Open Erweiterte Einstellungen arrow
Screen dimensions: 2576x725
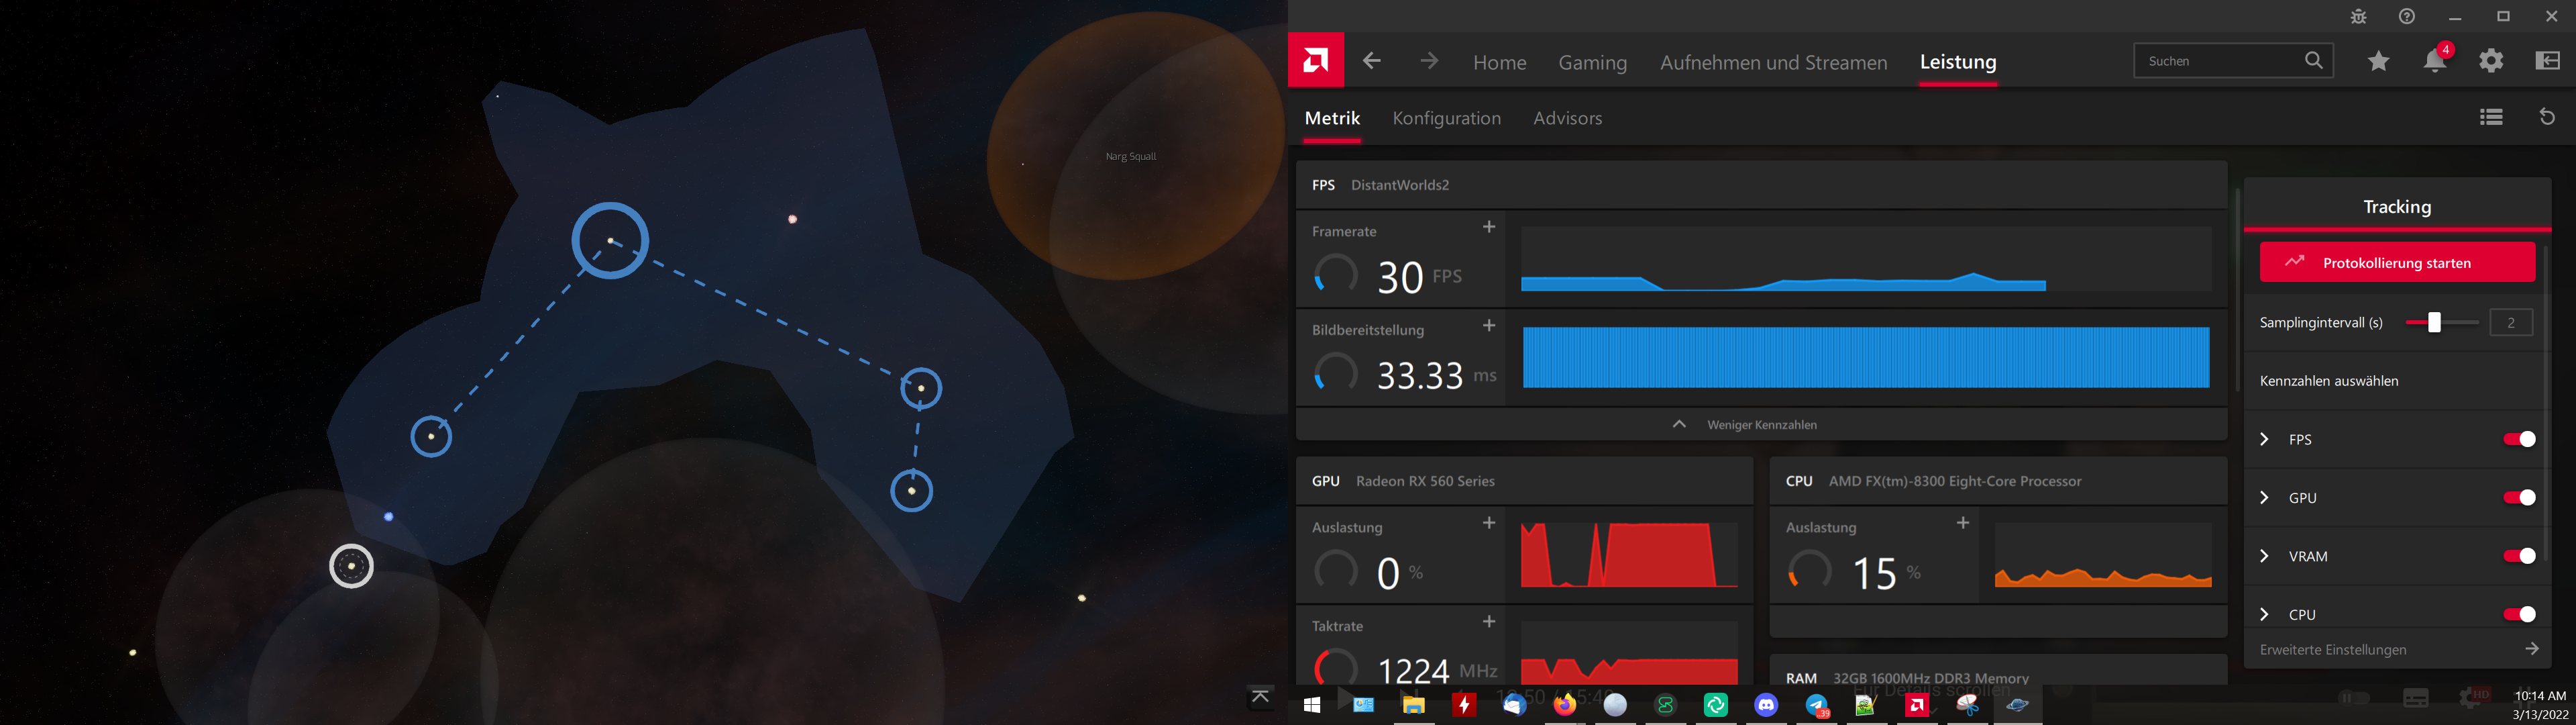[2531, 649]
